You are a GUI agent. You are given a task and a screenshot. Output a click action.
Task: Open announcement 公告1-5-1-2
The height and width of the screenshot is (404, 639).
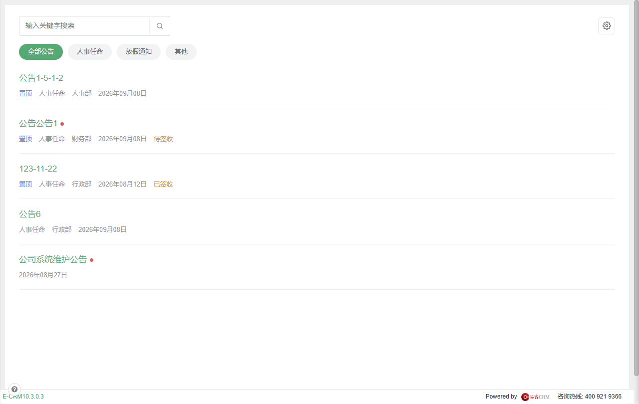click(x=41, y=78)
